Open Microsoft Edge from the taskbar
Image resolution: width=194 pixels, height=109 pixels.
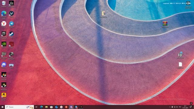point(42,107)
